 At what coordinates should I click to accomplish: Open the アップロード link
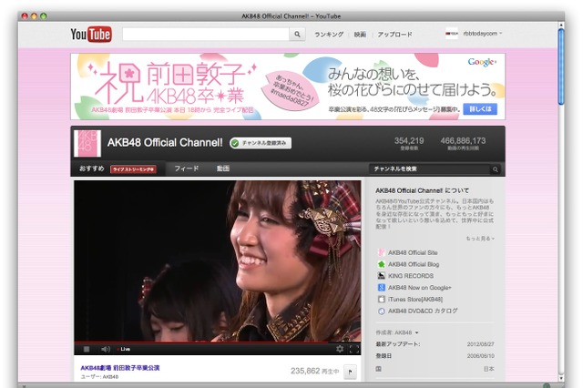tap(394, 35)
